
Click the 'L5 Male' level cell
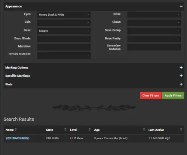[x=76, y=138]
